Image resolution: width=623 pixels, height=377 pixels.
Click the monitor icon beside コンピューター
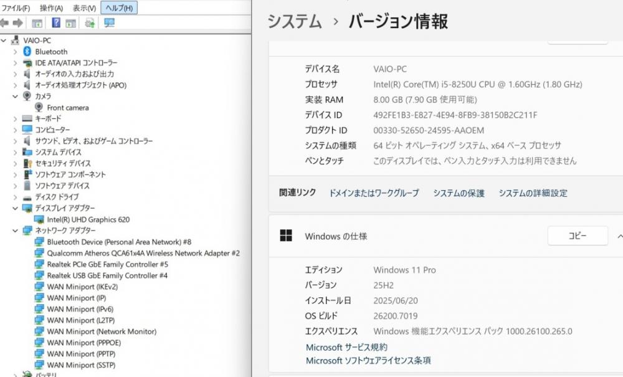(27, 130)
